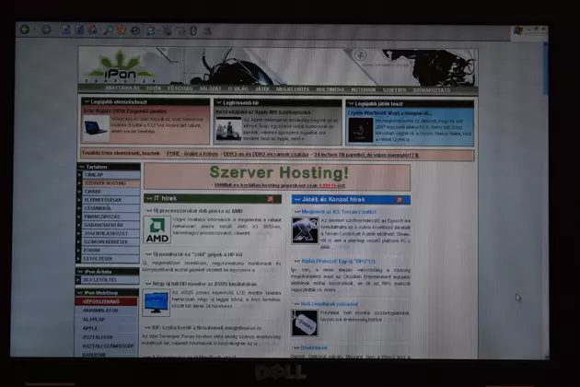Open the MULTIMÉDIA top navigation item
Image resolution: width=580 pixels, height=387 pixels.
click(x=330, y=89)
